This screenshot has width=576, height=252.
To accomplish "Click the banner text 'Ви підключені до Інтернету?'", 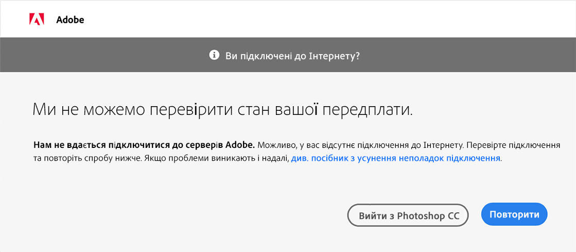I will 292,56.
